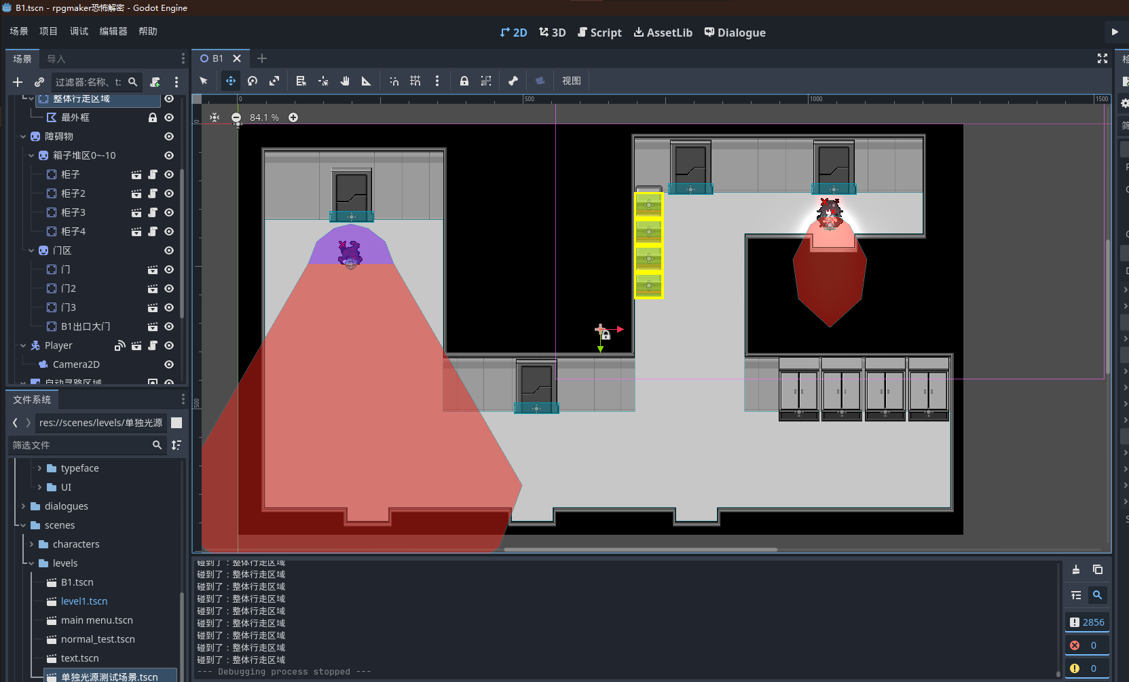Viewport: 1129px width, 682px height.
Task: Toggle the output search filter icon
Action: pos(1097,595)
